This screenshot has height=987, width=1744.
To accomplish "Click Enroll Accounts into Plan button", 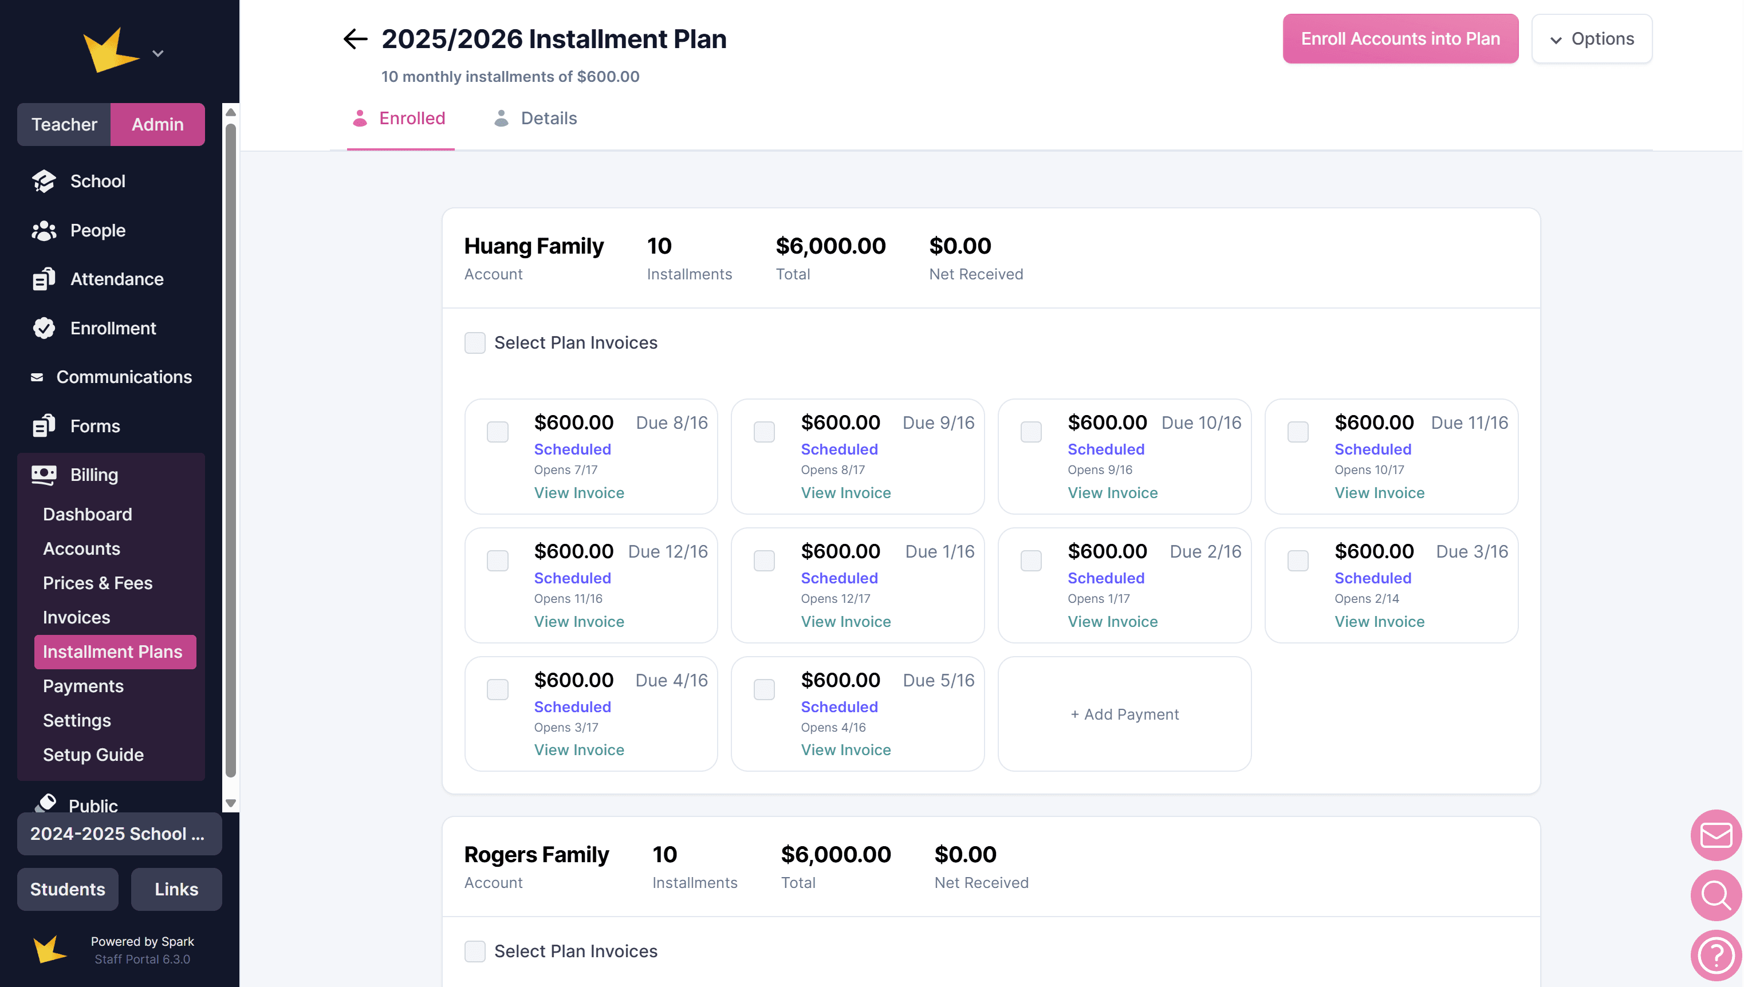I will coord(1400,40).
